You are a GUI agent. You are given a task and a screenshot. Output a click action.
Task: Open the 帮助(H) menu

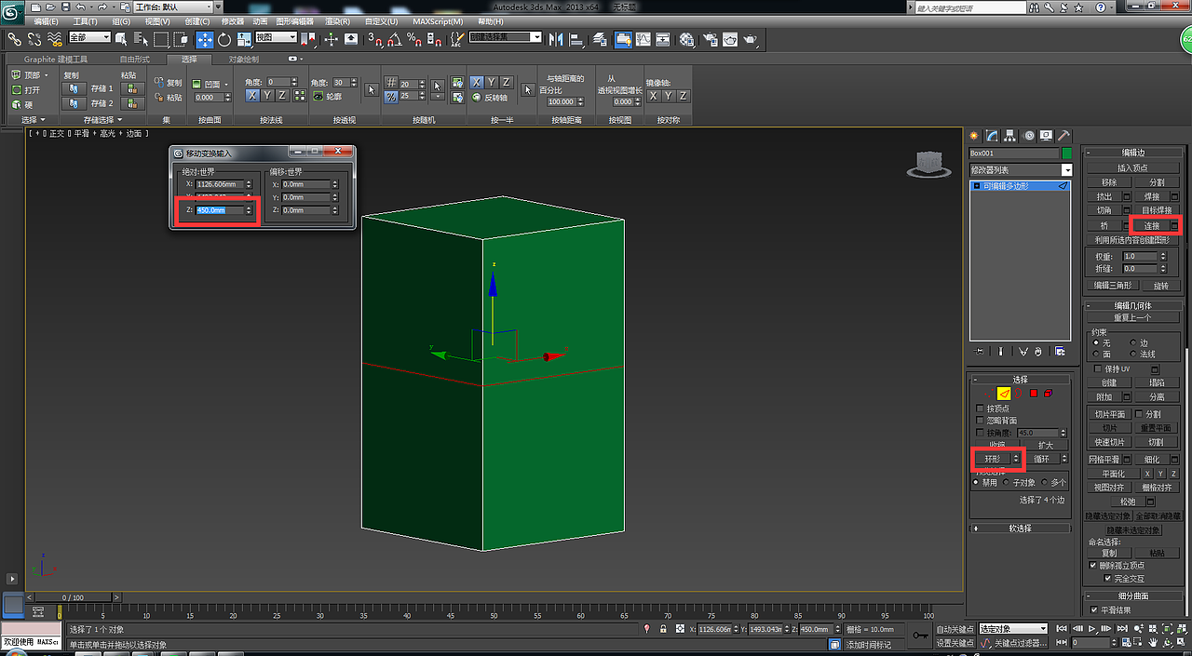tap(492, 21)
